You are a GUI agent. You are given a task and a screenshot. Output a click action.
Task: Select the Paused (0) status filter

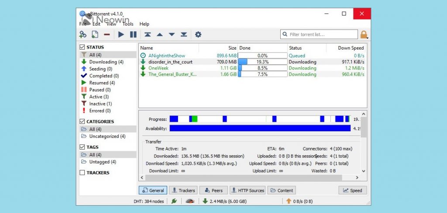(x=108, y=90)
